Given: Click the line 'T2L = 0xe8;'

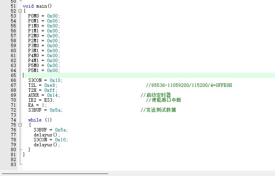Looking at the screenshot, I should coord(43,85).
